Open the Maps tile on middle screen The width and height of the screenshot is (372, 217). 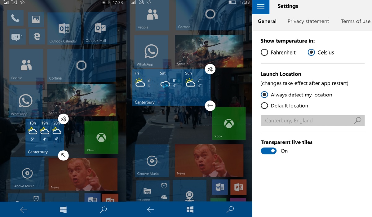(x=189, y=191)
